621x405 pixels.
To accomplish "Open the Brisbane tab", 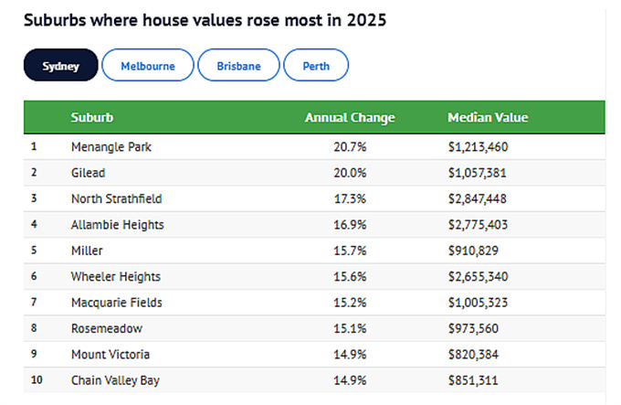I will pos(238,66).
